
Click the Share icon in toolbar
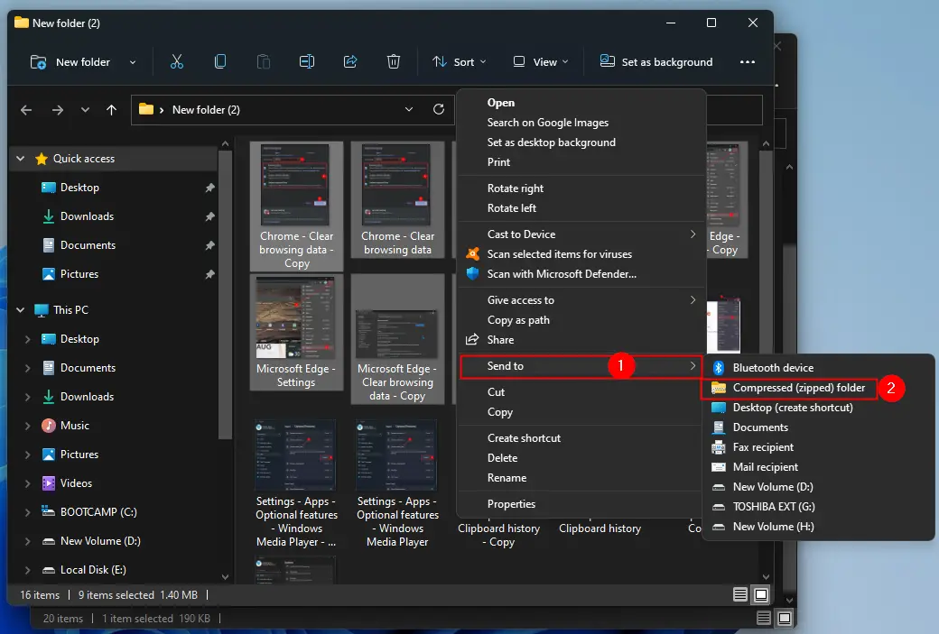pos(350,61)
